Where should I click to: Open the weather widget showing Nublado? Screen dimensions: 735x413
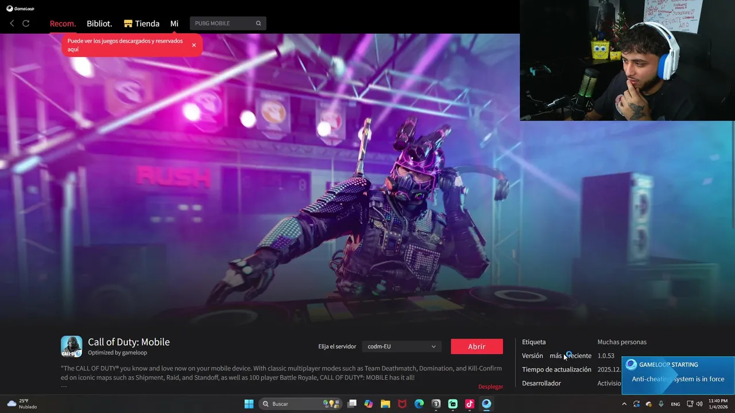coord(22,404)
